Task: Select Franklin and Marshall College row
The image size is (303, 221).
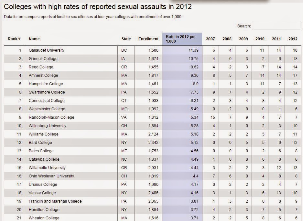Action: pos(153,201)
